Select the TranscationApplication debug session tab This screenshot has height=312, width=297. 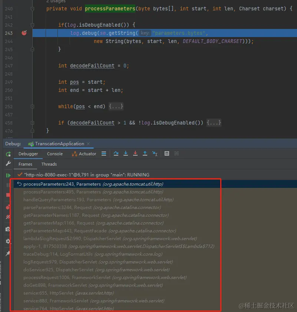(x=59, y=144)
